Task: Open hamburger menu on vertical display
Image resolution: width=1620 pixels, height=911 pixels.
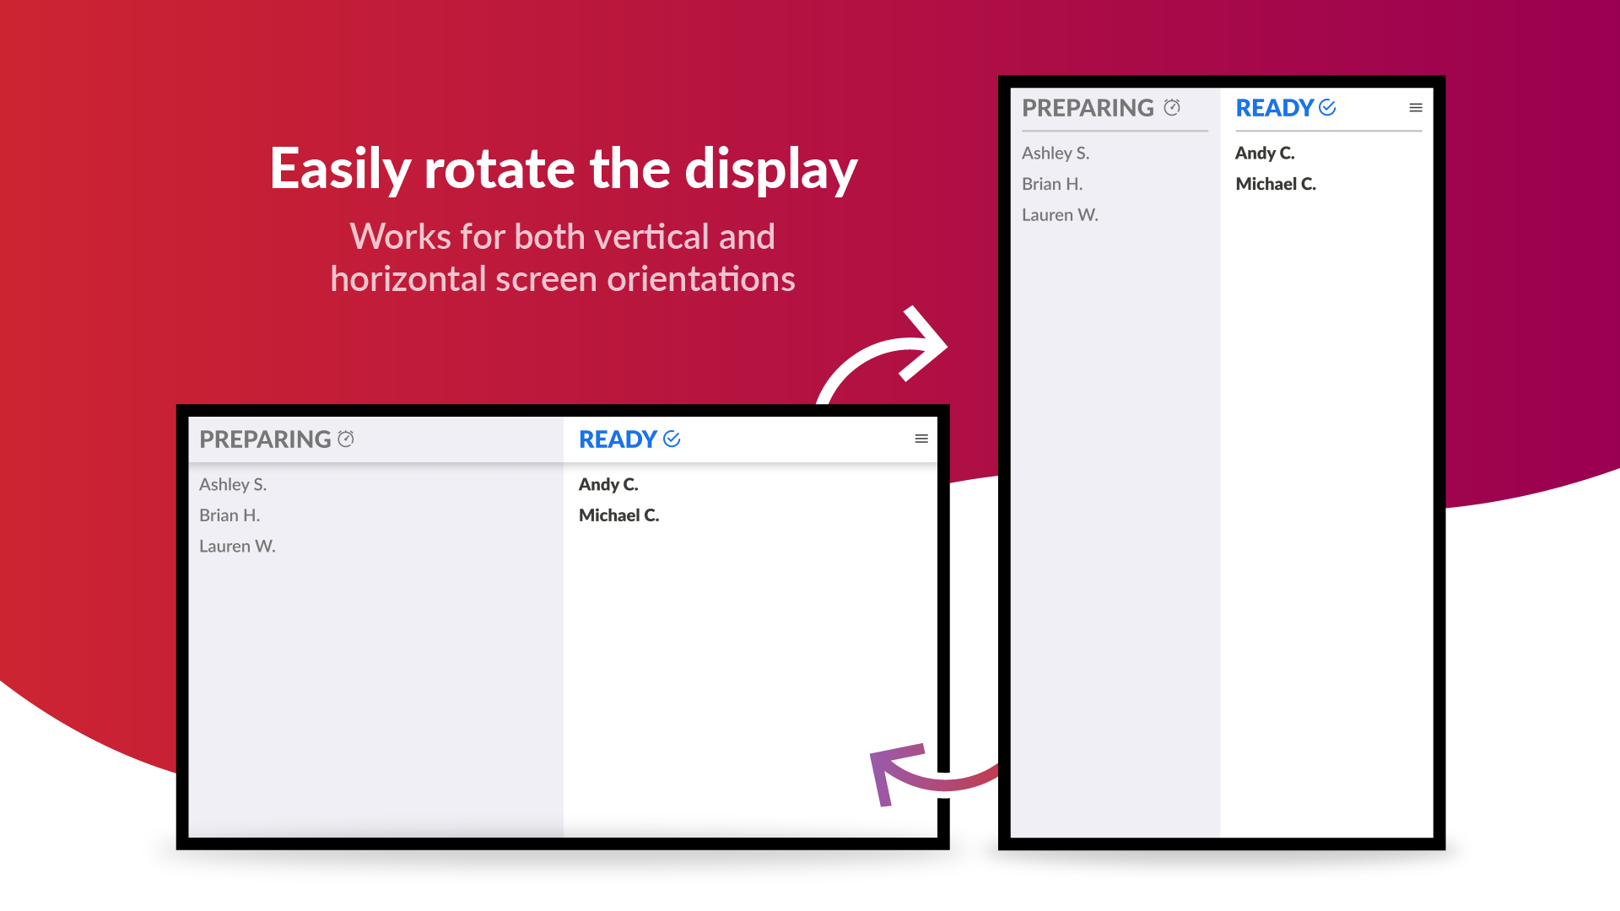Action: tap(1416, 108)
